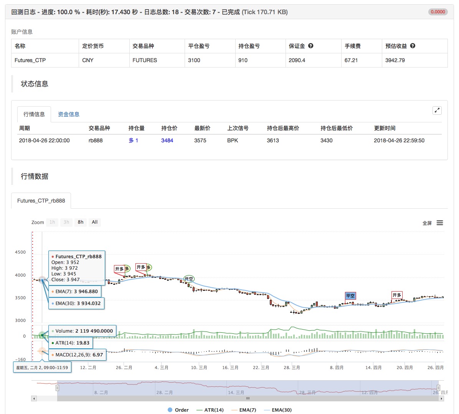Open the chart options hamburger menu
Image resolution: width=459 pixels, height=414 pixels.
439,223
